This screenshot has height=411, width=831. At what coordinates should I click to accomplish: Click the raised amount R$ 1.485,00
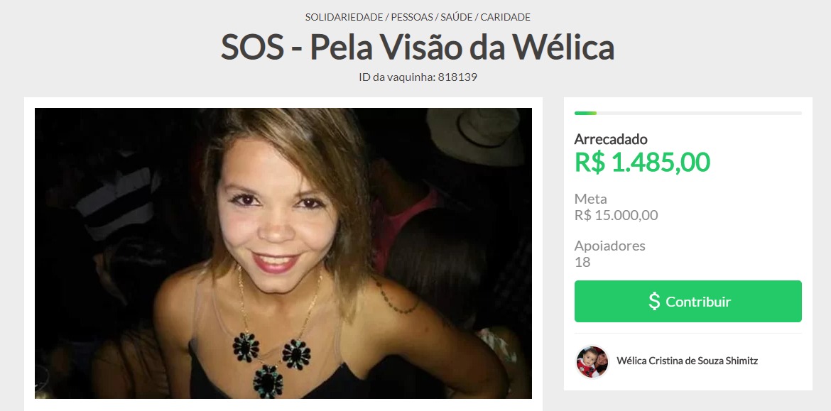pyautogui.click(x=642, y=162)
